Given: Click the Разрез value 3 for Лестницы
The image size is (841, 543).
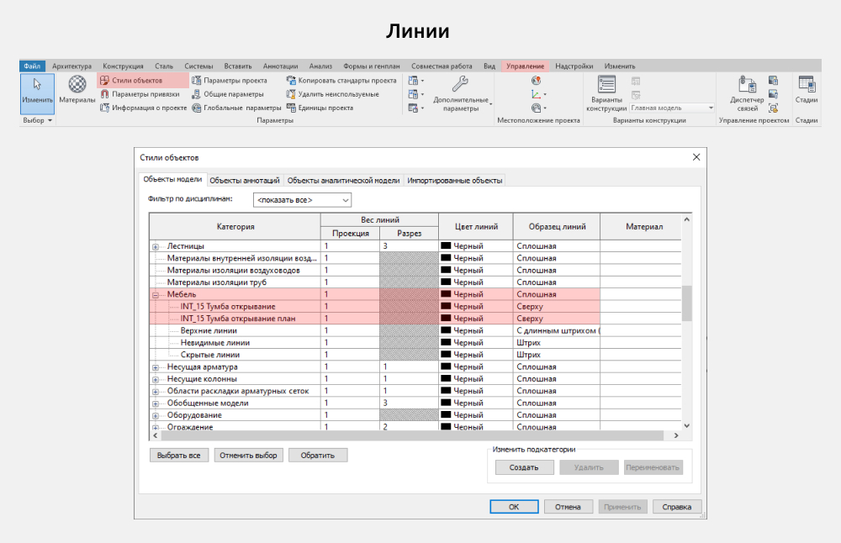Looking at the screenshot, I should [410, 246].
